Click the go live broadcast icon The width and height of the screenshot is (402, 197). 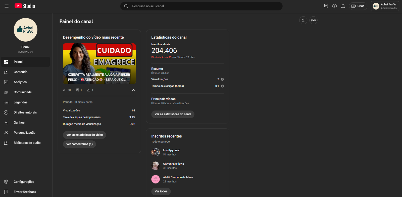(x=313, y=20)
